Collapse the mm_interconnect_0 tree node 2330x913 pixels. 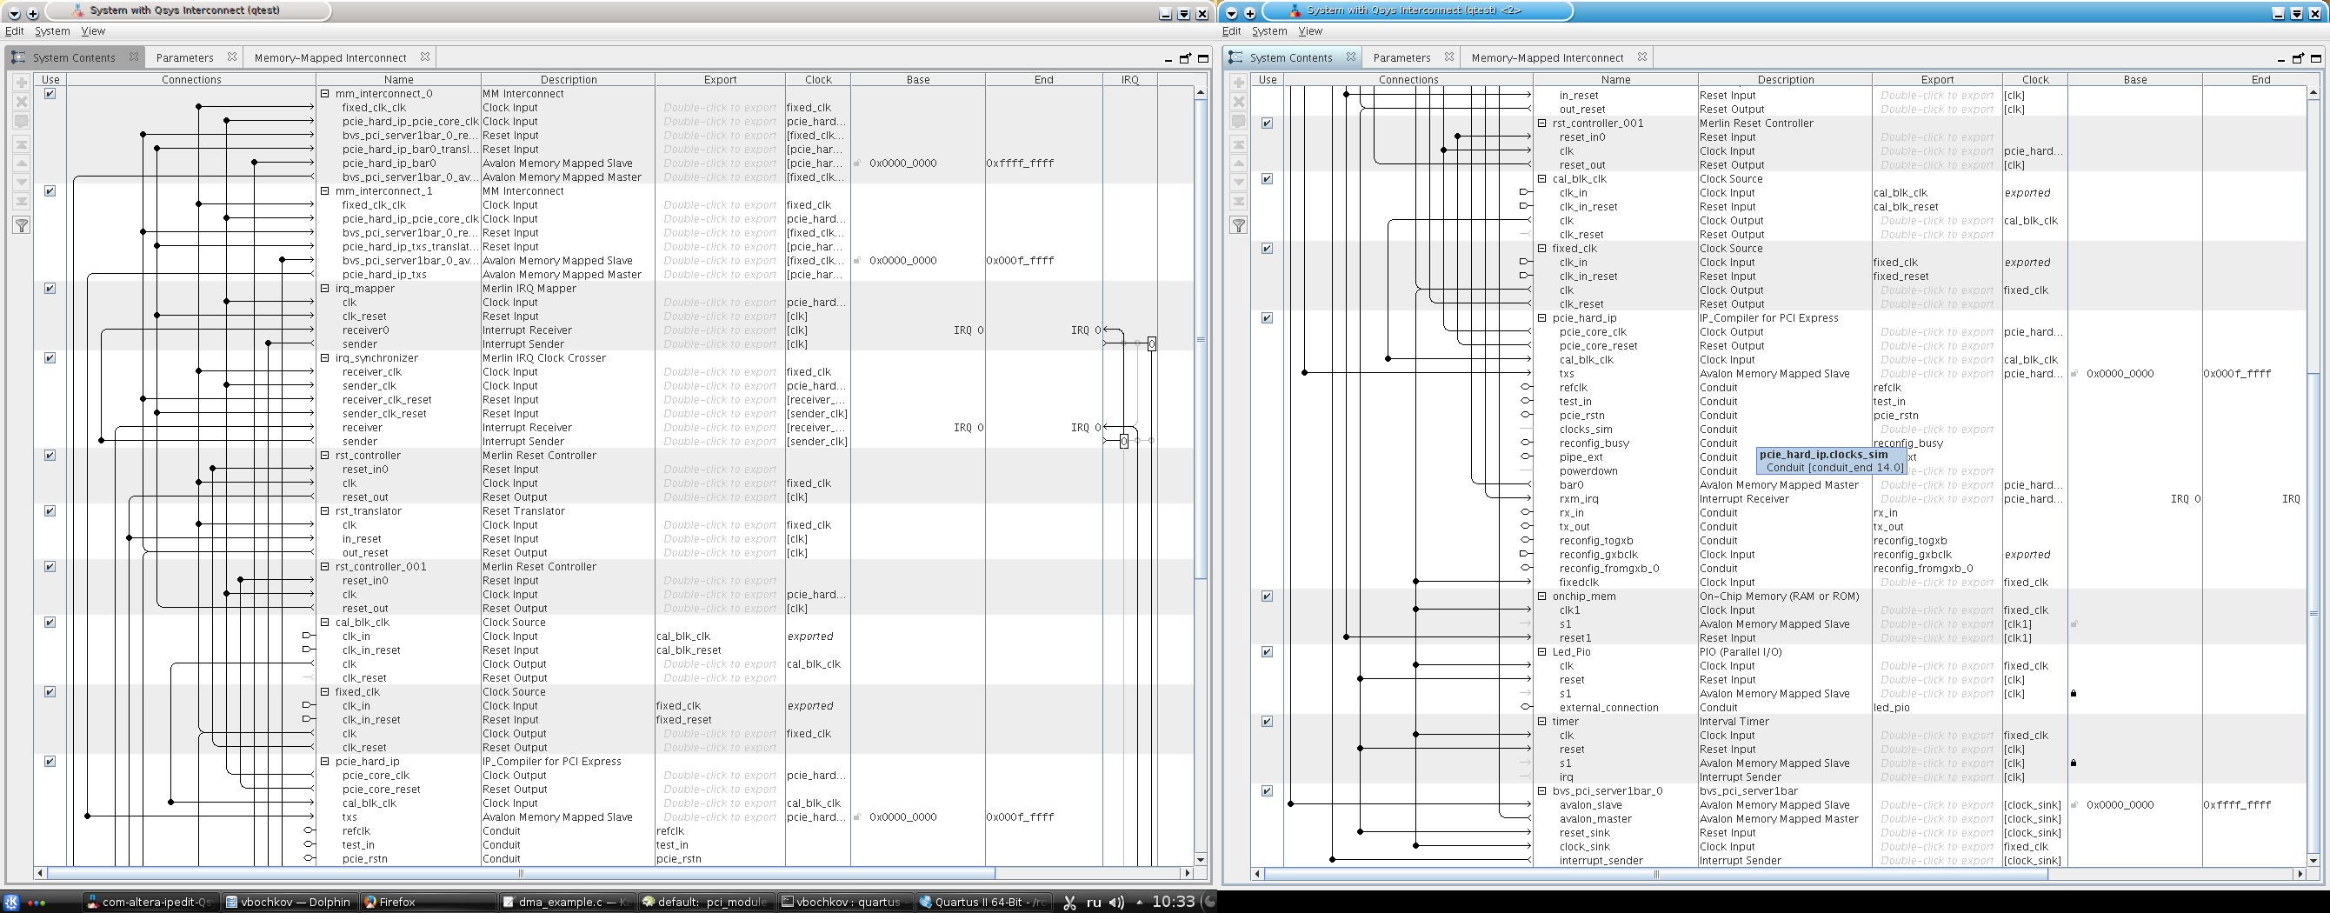[x=324, y=93]
